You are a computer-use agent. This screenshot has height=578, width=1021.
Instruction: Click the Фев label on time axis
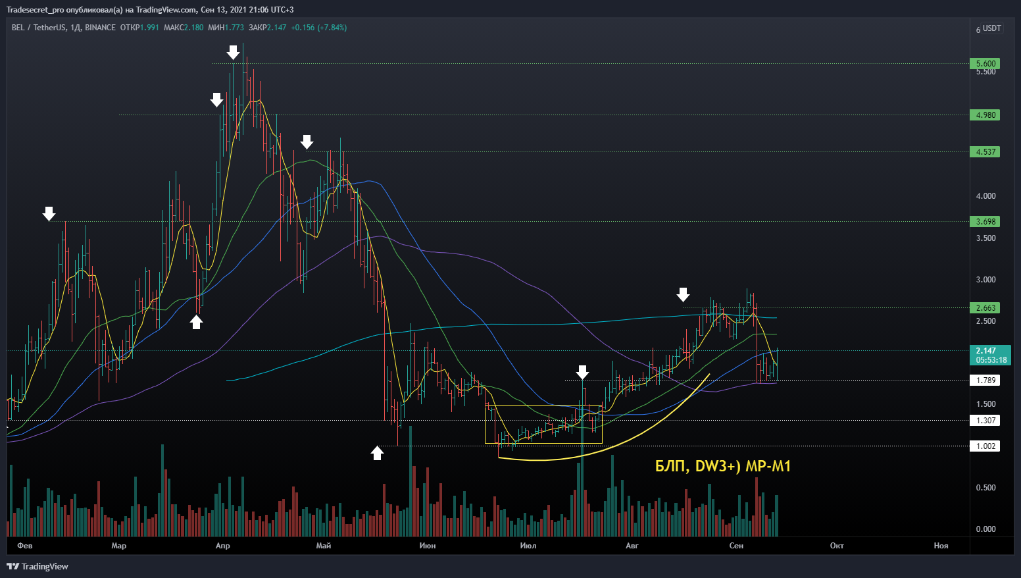tap(25, 546)
